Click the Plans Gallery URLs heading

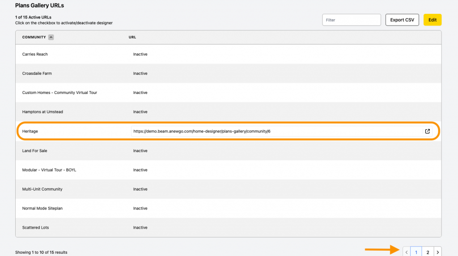click(39, 5)
